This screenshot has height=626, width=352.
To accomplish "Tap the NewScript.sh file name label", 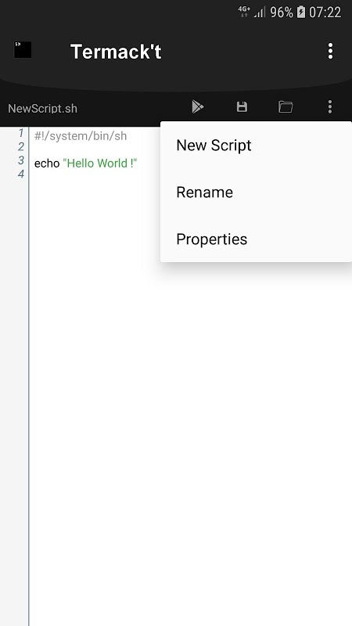I will click(43, 109).
